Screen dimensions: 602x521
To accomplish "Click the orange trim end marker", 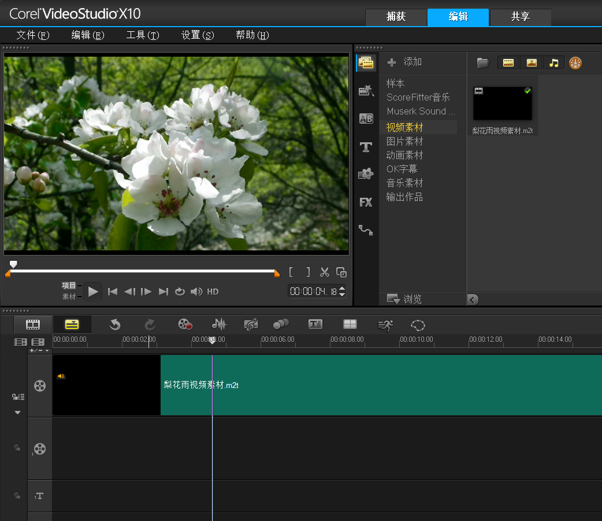I will tap(277, 274).
